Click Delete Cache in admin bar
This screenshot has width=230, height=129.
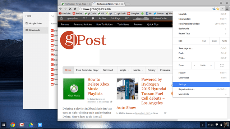pos(160,18)
